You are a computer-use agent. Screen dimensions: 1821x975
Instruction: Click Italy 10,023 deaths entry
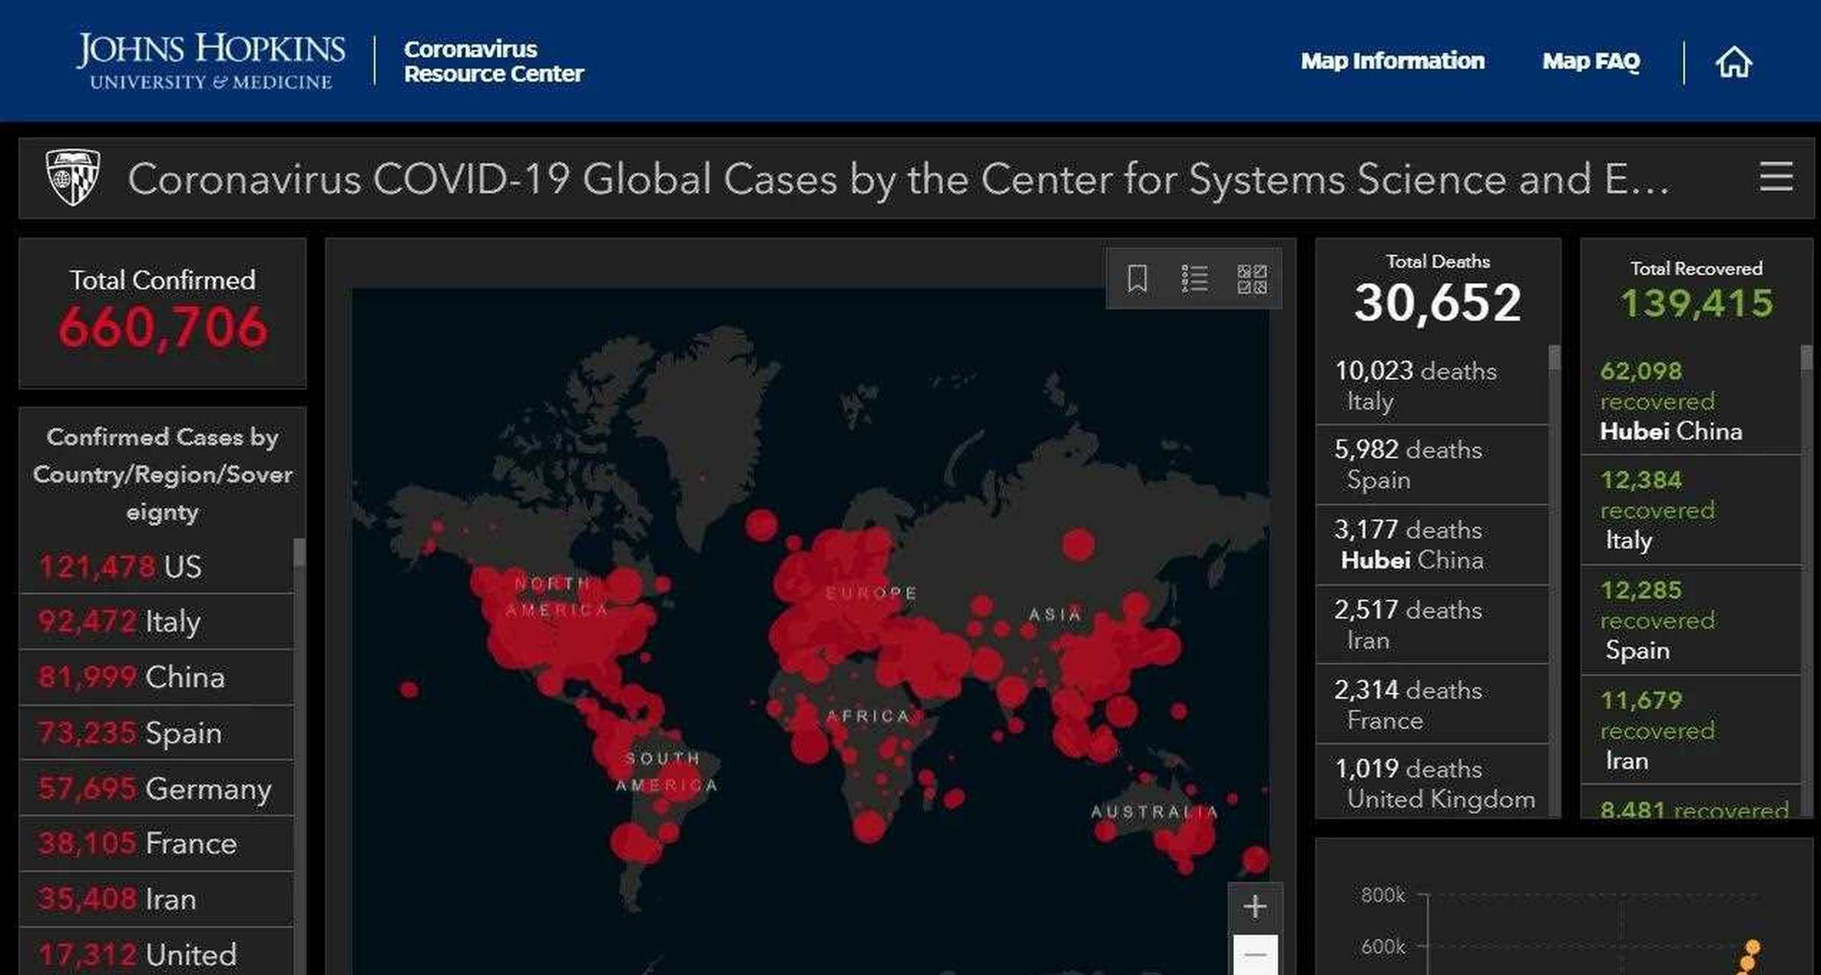1432,385
